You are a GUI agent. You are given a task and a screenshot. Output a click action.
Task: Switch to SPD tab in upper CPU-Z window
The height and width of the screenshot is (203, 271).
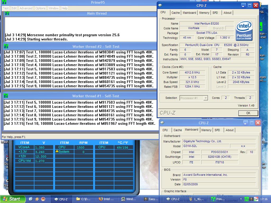point(215,13)
